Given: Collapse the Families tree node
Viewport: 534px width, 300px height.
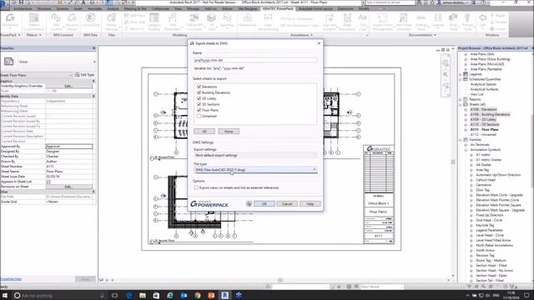Looking at the screenshot, I should [461, 140].
